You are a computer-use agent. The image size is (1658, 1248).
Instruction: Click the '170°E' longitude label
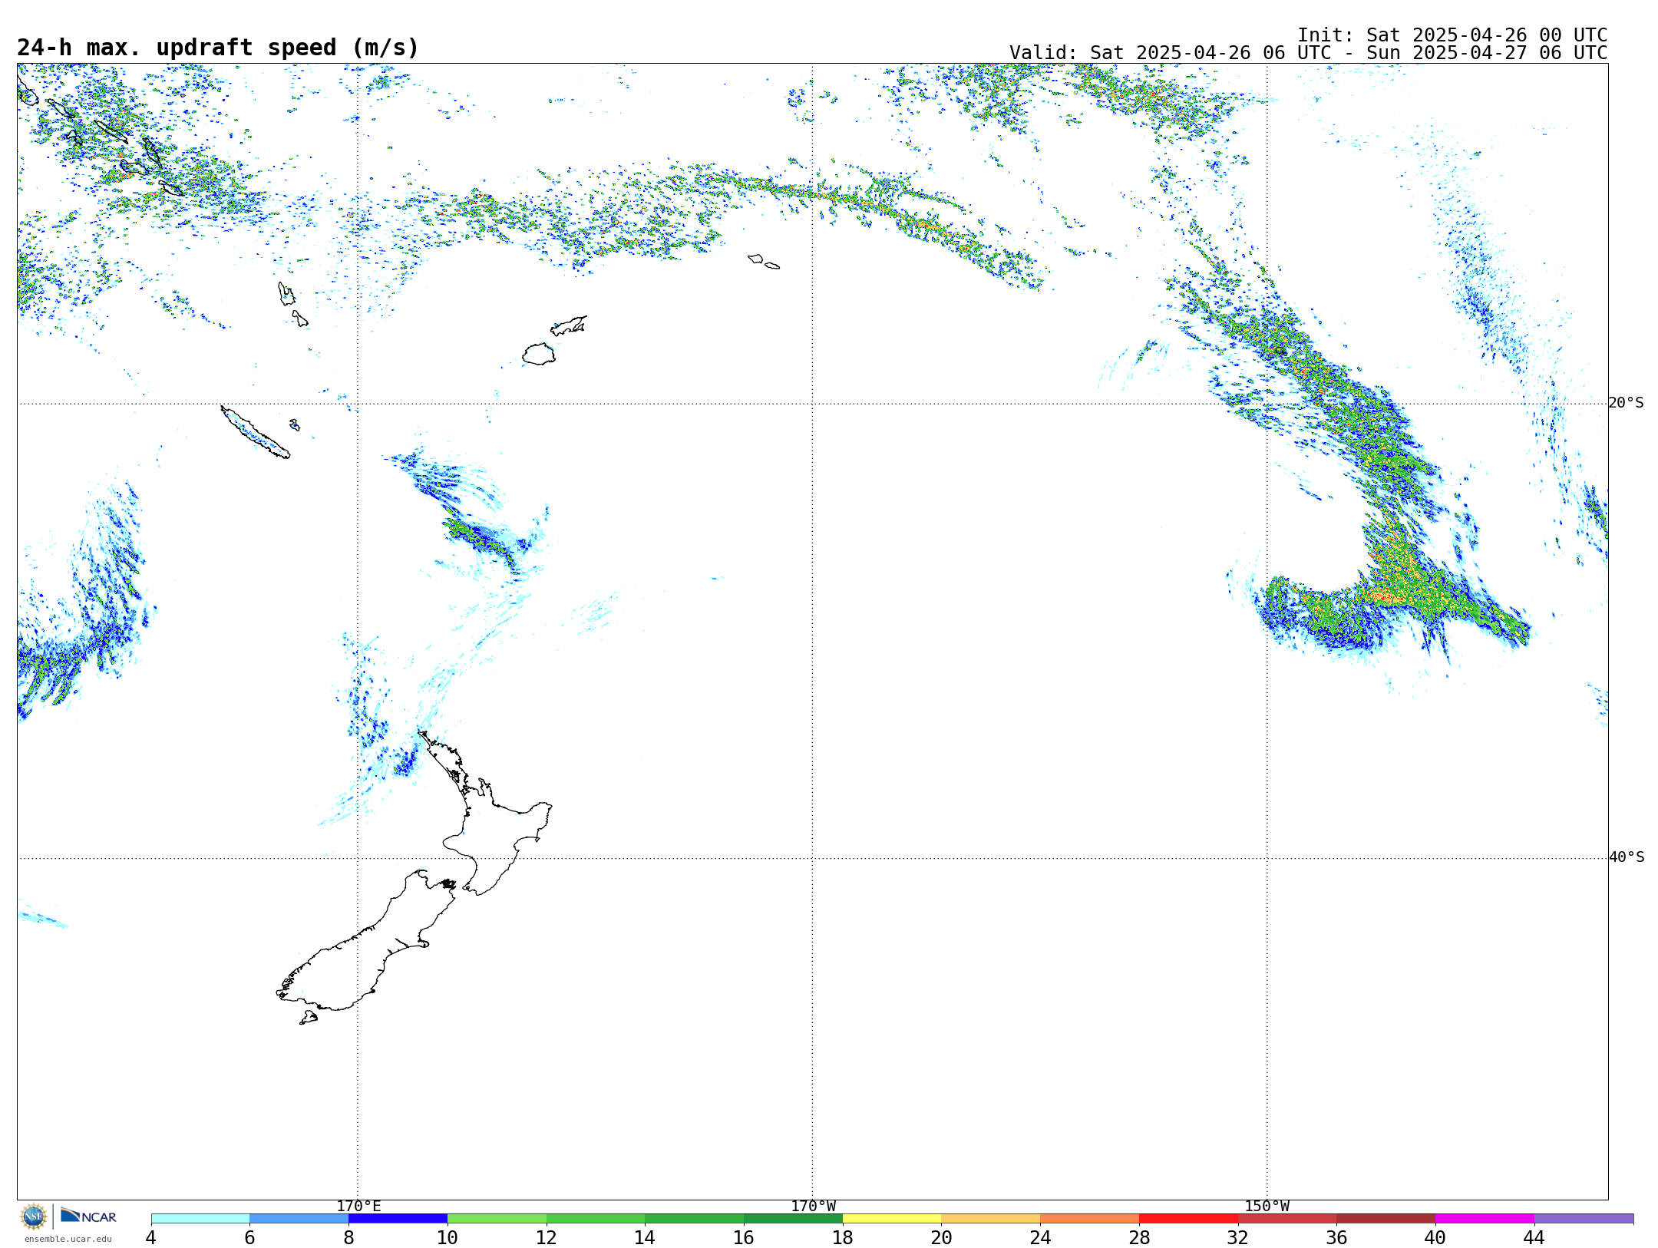coord(358,1206)
